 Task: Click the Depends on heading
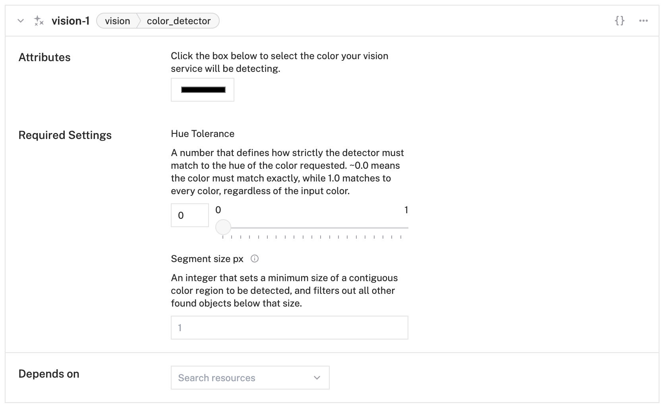tap(49, 374)
